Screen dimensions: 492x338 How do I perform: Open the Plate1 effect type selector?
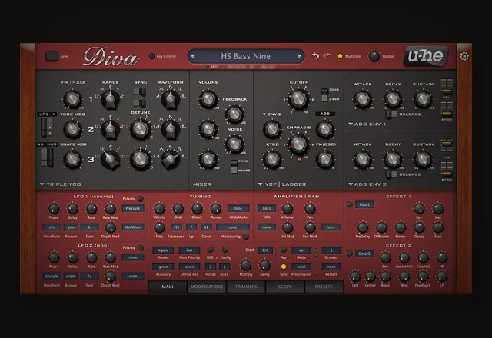(x=364, y=205)
